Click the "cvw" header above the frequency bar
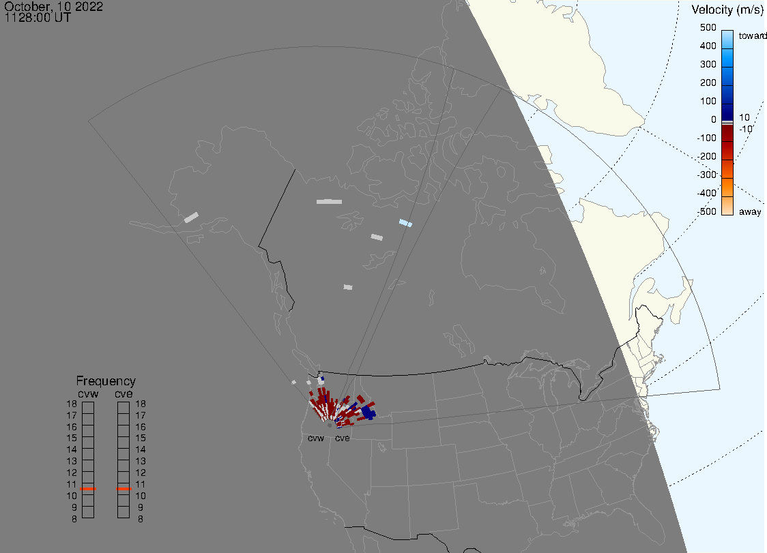Viewport: 767px width, 553px height. 88,393
